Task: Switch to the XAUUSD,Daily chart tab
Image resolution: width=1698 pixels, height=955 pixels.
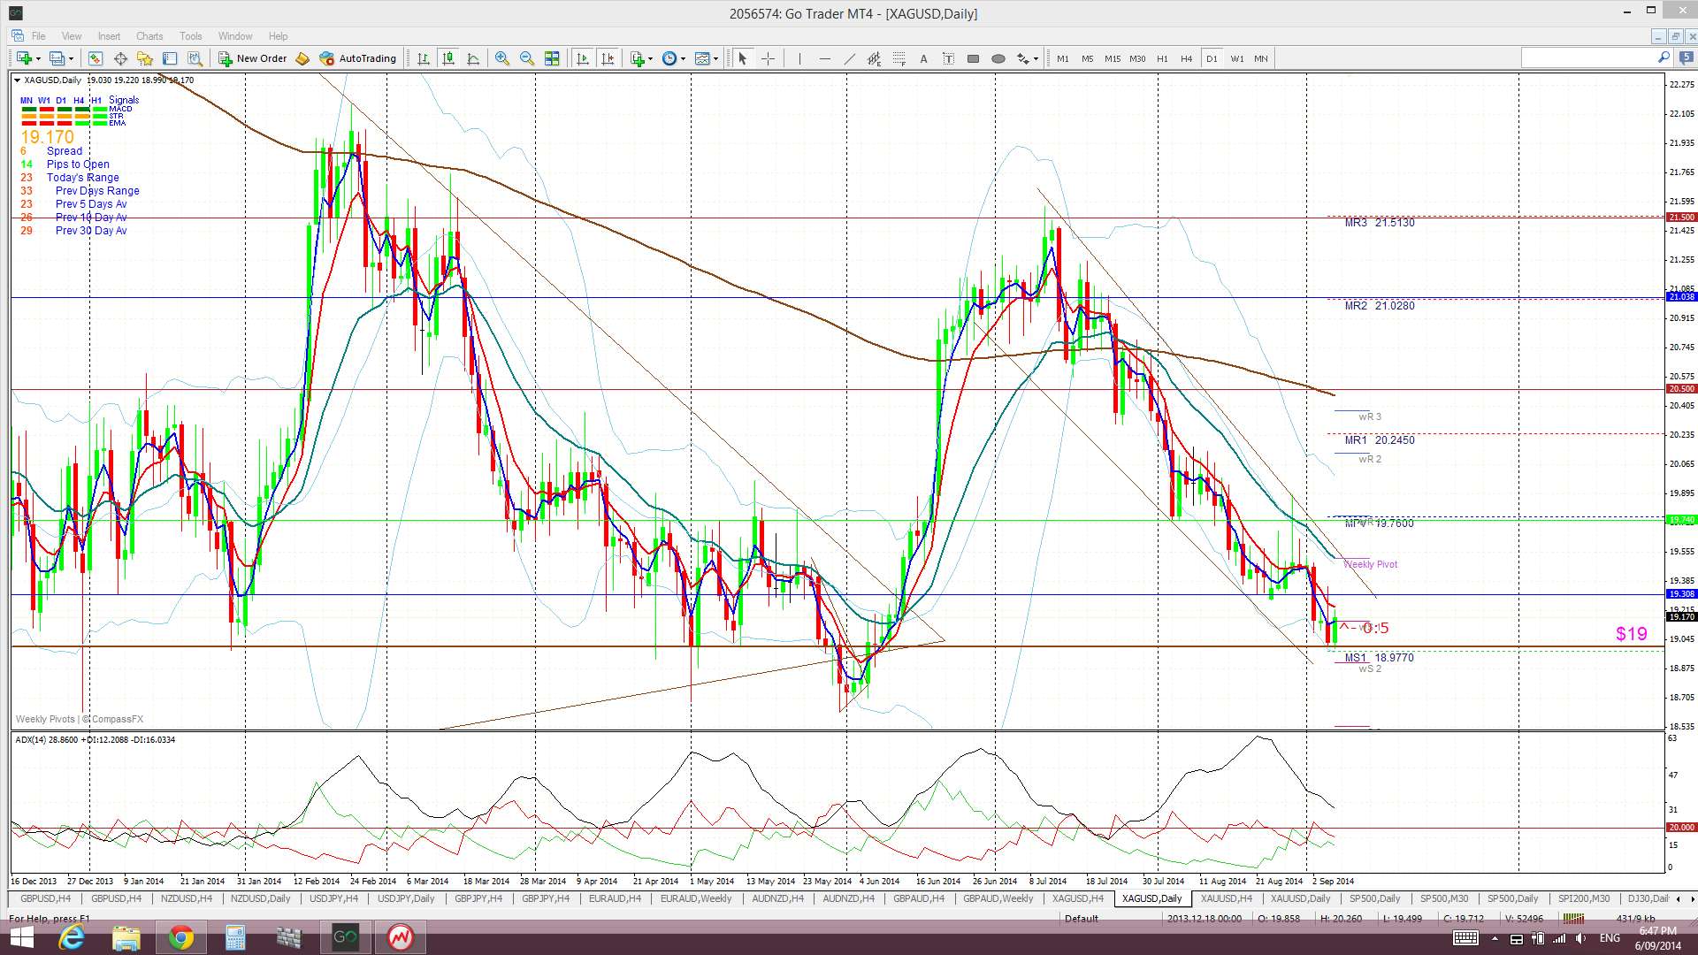Action: pos(1300,898)
